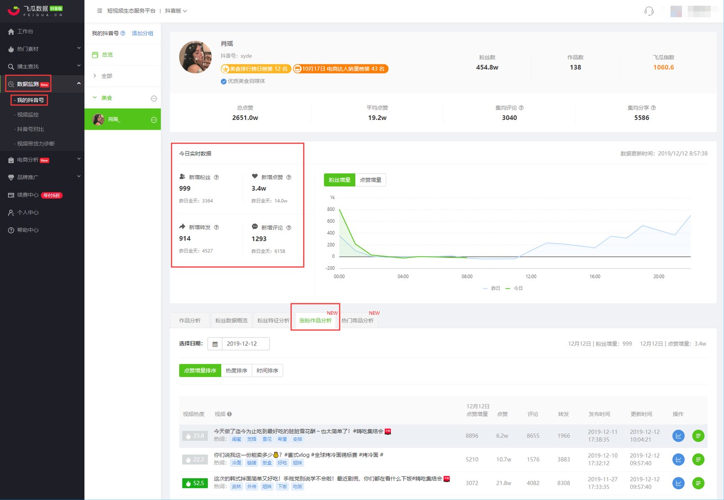Expand the 全部 group in account list
Image resolution: width=724 pixels, height=500 pixels.
click(x=95, y=76)
